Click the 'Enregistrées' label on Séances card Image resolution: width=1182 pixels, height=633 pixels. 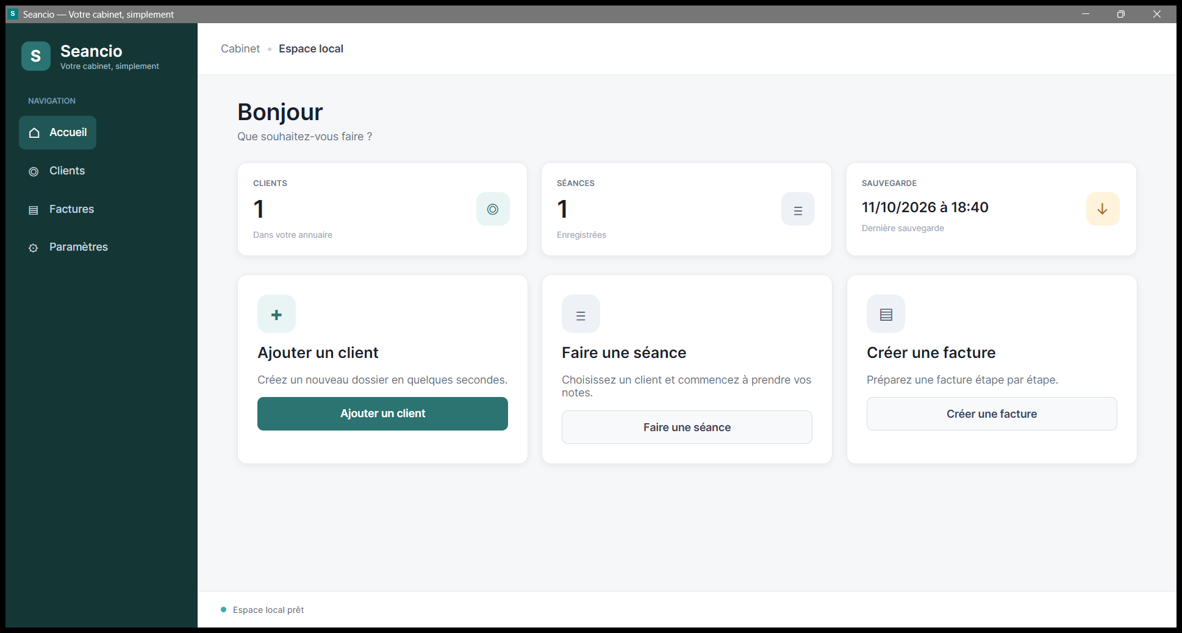(581, 235)
